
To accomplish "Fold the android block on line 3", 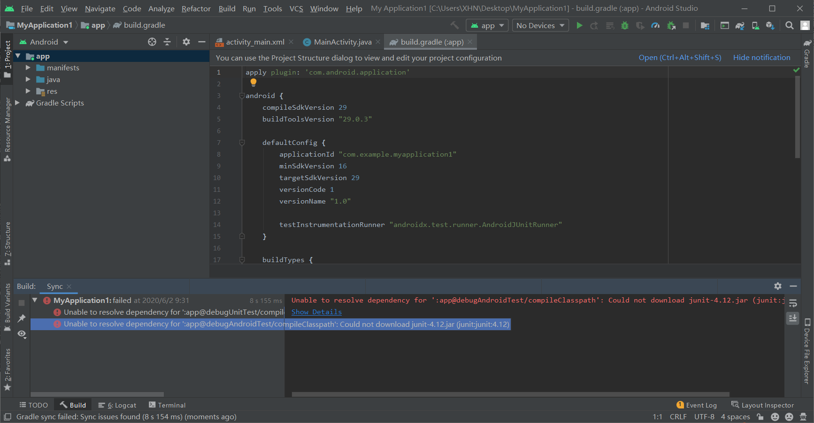I will (x=242, y=96).
